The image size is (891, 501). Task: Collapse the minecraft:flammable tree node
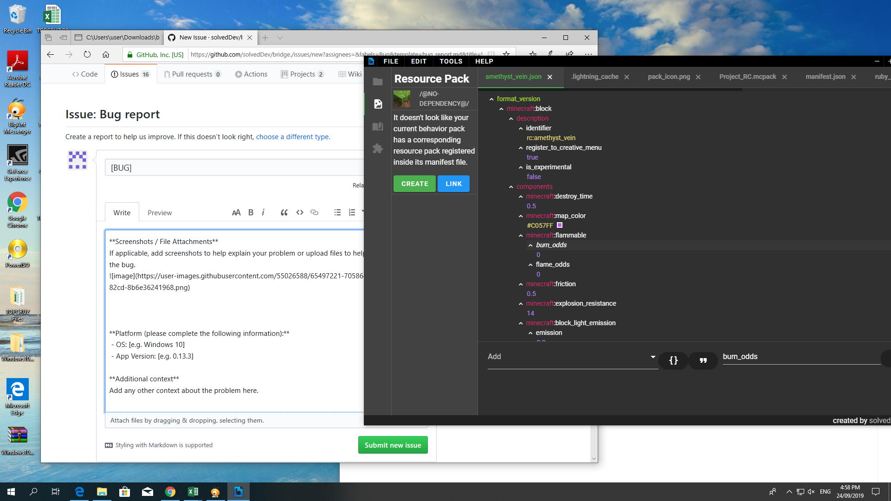pyautogui.click(x=521, y=235)
